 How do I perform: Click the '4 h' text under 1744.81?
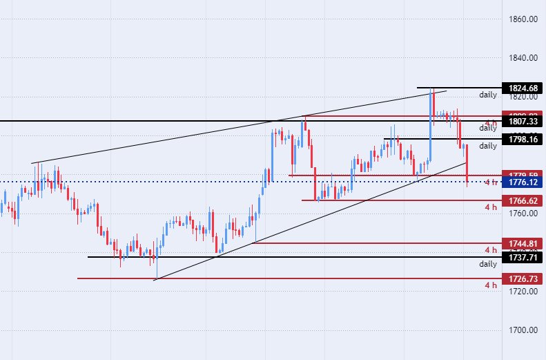491,249
